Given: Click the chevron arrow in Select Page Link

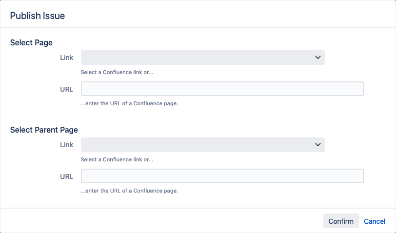Looking at the screenshot, I should click(318, 58).
